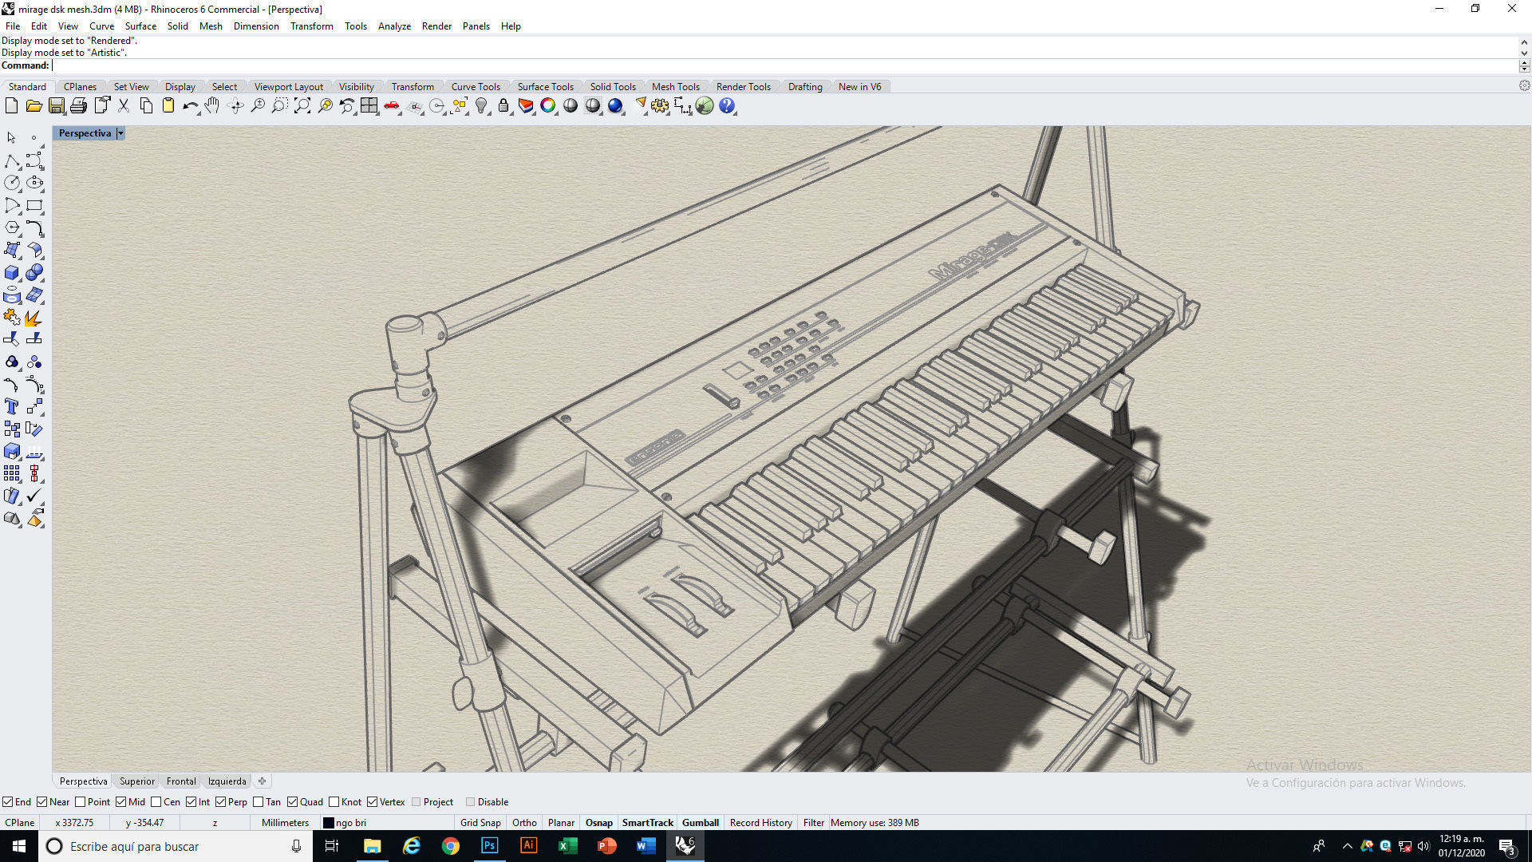Viewport: 1532px width, 862px height.
Task: Open the Layers panel icon
Action: 526,106
